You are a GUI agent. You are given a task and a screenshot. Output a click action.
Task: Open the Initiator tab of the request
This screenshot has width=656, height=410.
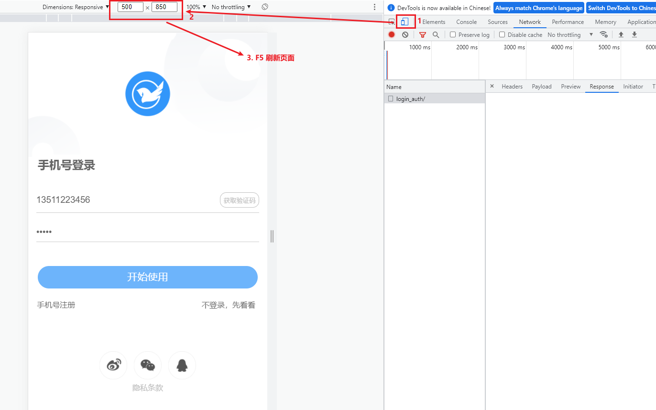click(x=633, y=87)
